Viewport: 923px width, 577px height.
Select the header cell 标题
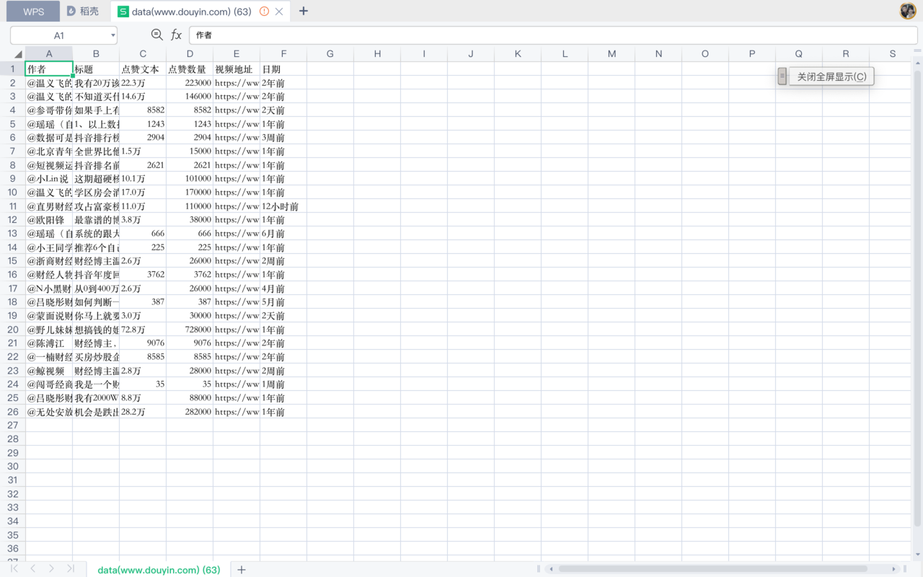[96, 69]
